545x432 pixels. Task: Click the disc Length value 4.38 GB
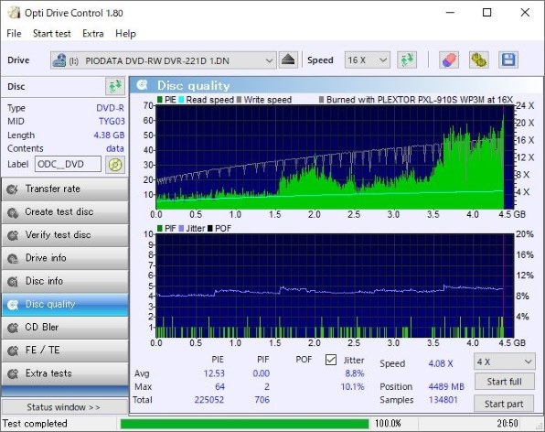109,135
